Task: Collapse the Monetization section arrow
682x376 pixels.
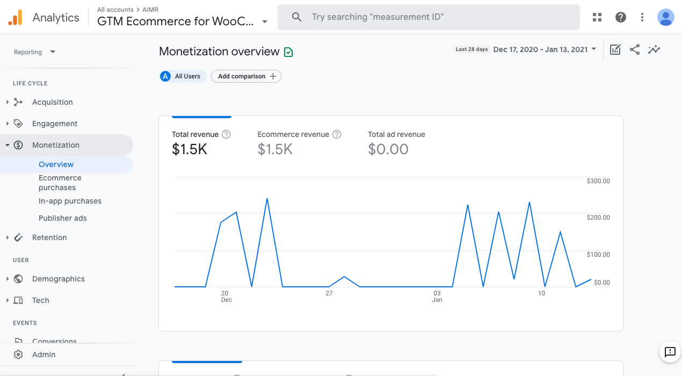Action: [x=8, y=145]
